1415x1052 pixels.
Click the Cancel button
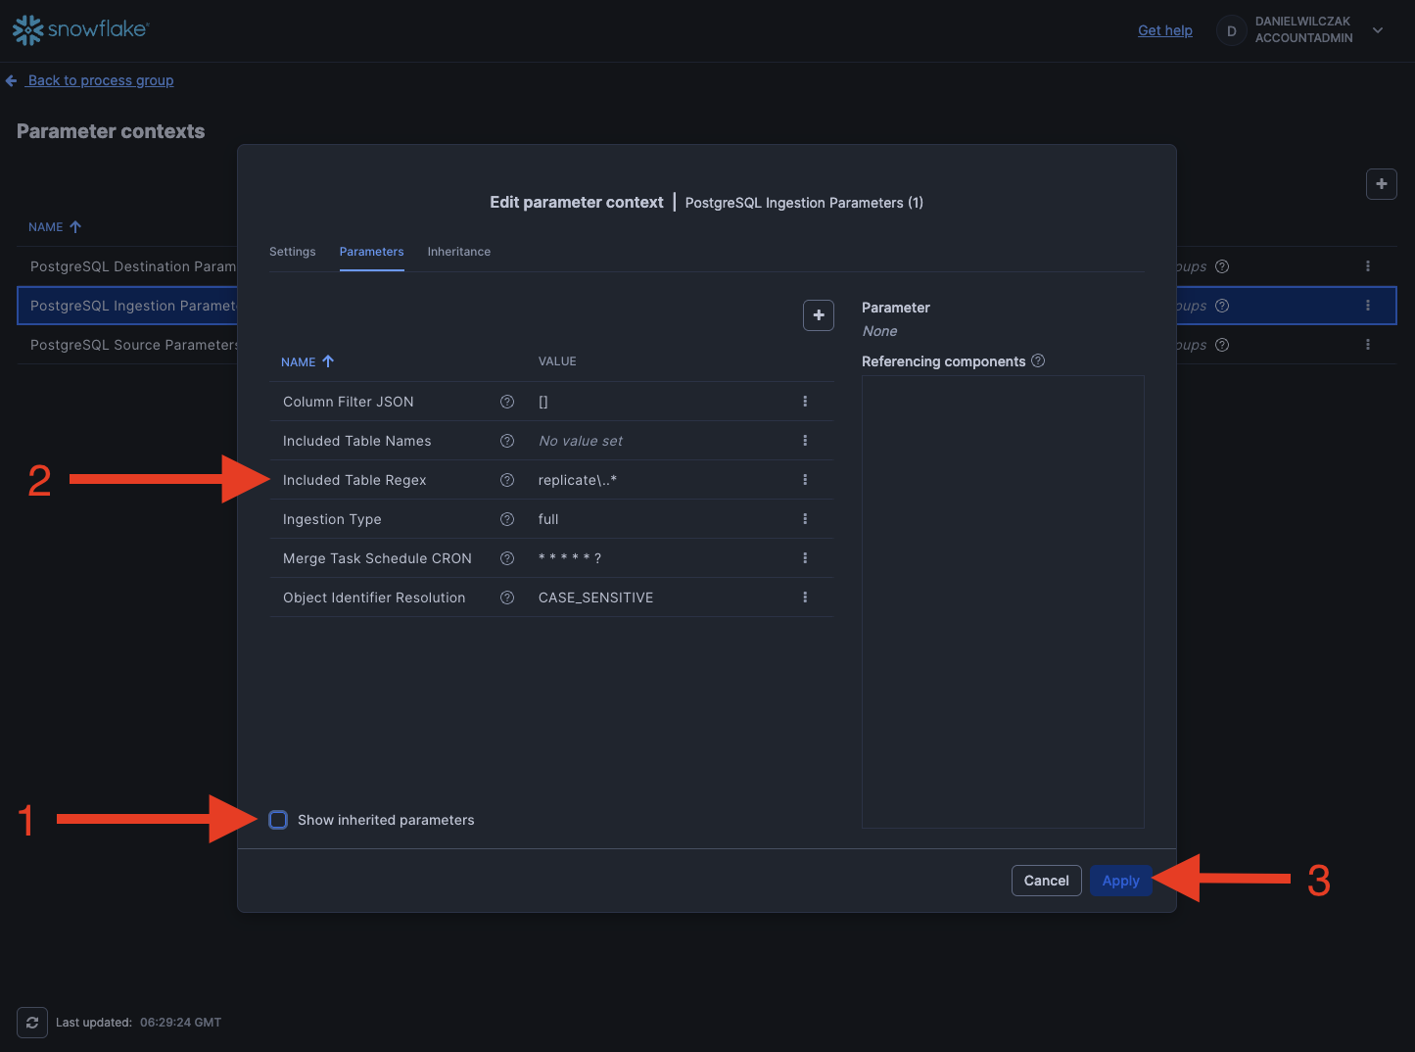[x=1046, y=881]
